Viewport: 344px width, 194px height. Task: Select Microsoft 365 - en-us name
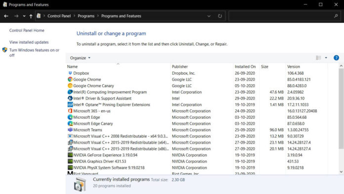[92, 111]
